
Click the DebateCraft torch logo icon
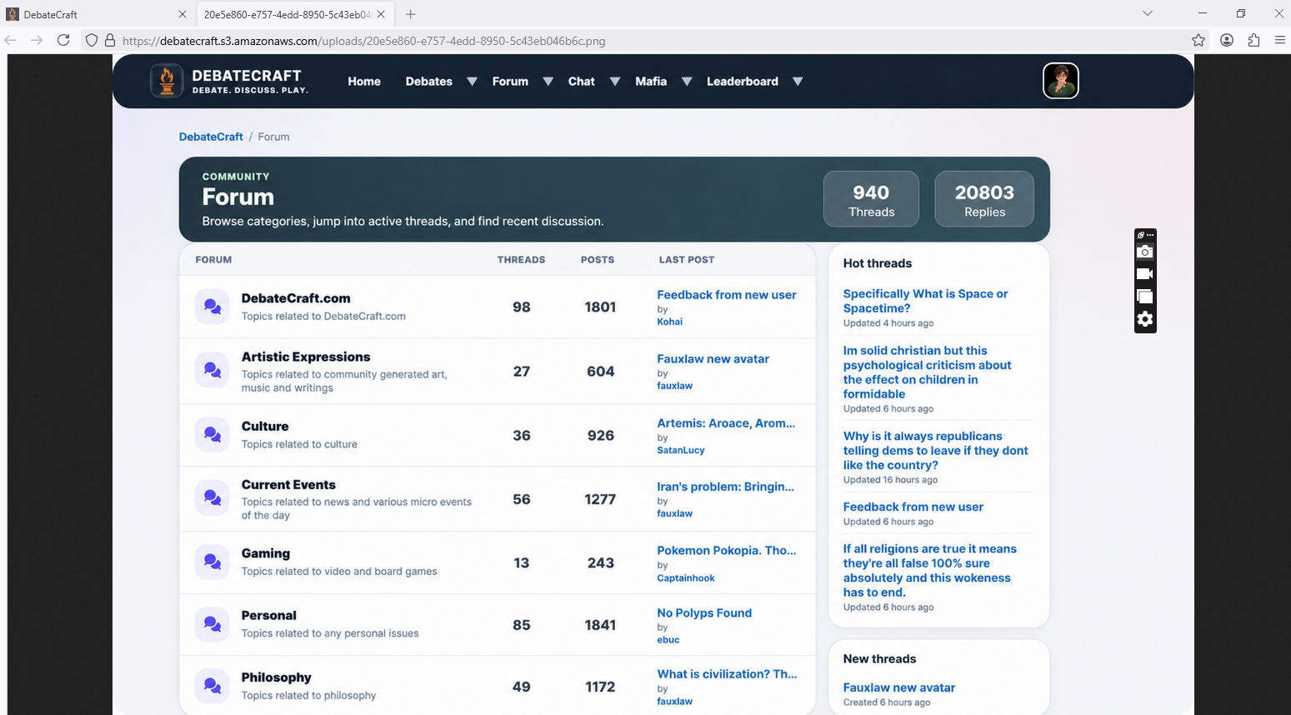pyautogui.click(x=167, y=81)
